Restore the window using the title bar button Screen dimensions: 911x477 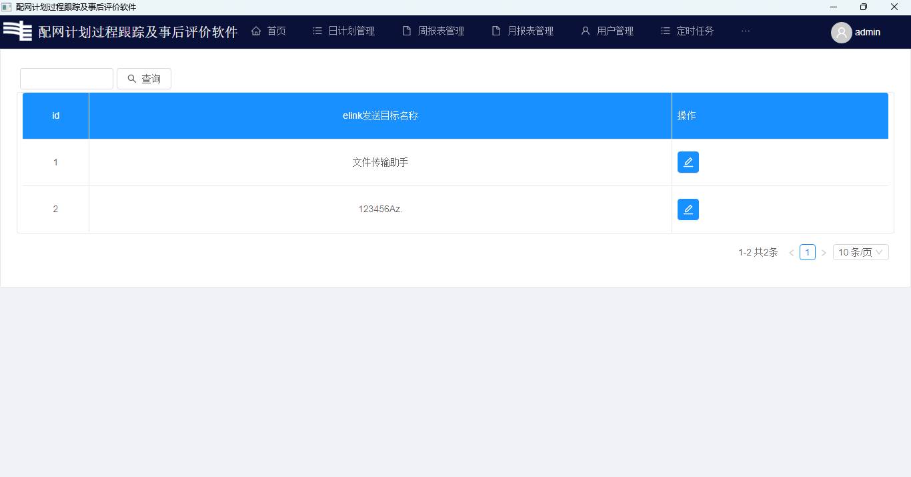pos(863,7)
